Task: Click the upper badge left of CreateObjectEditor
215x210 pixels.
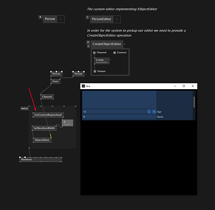Action: (x=88, y=42)
